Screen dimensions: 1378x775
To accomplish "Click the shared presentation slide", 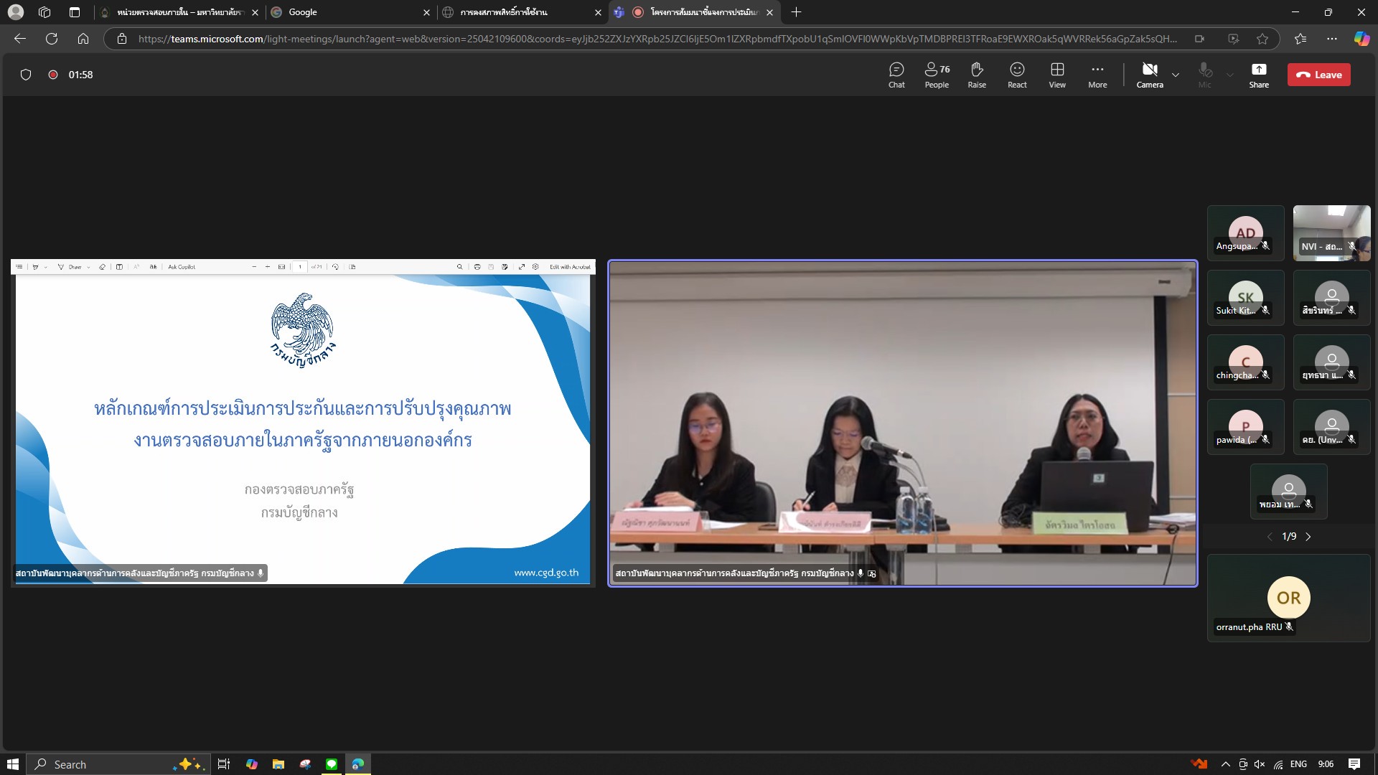I will pyautogui.click(x=303, y=423).
